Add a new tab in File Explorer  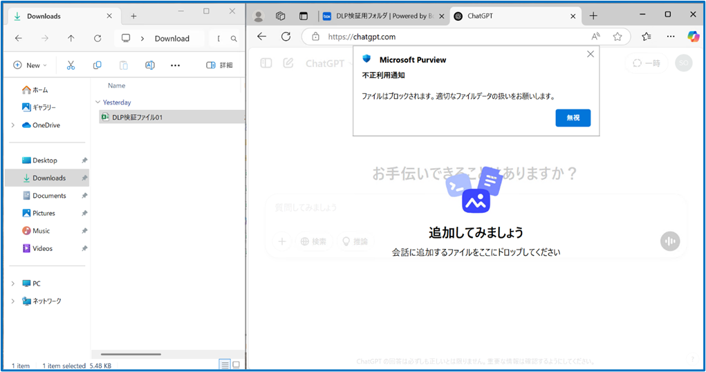tap(133, 16)
